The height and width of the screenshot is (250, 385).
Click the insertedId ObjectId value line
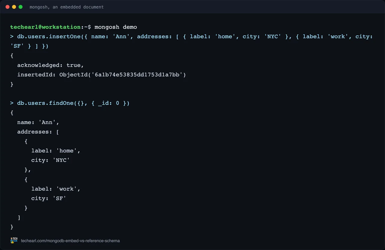coord(102,75)
